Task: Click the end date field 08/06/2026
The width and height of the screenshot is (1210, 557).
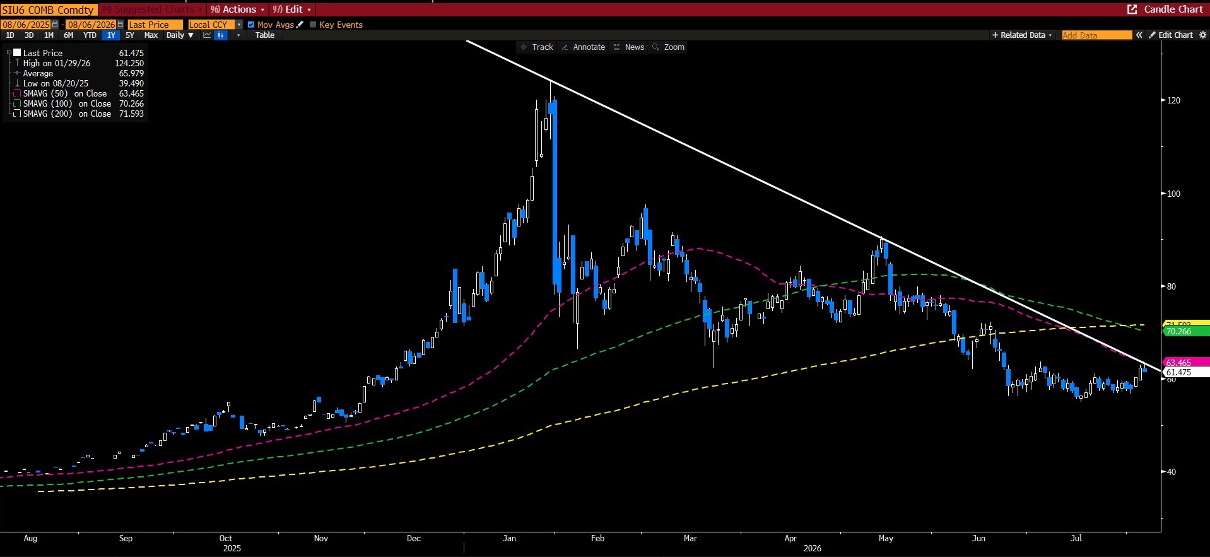Action: pyautogui.click(x=91, y=25)
